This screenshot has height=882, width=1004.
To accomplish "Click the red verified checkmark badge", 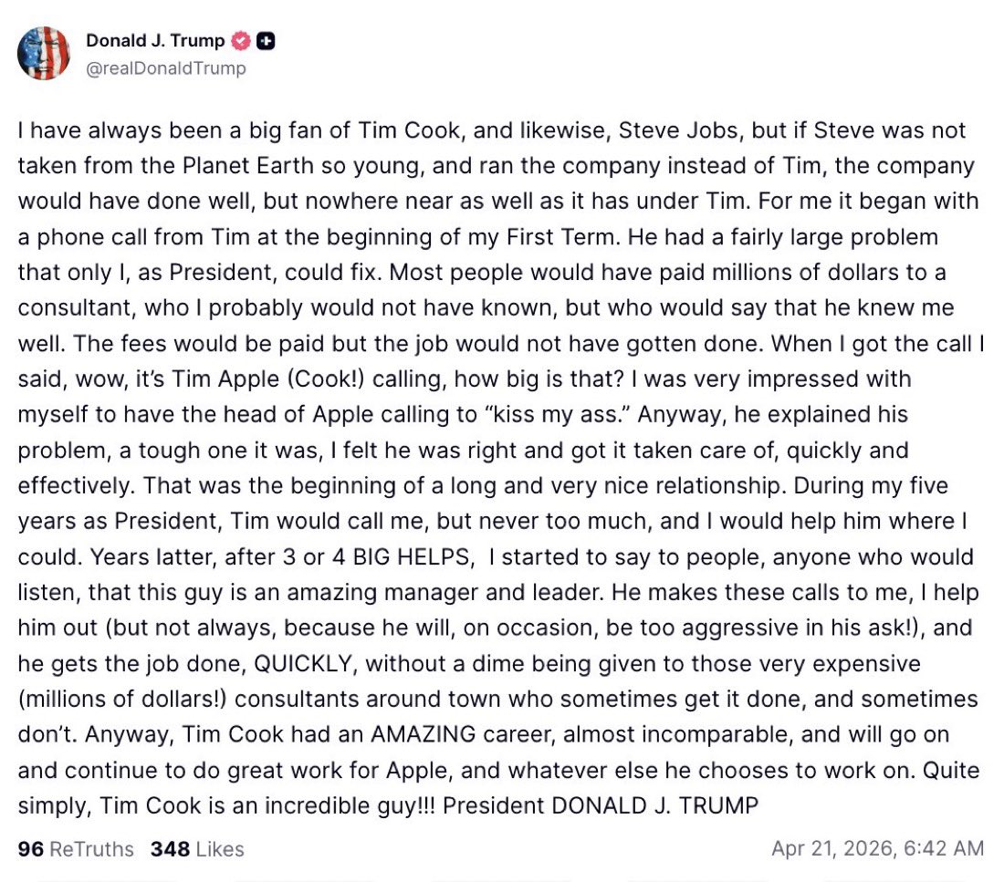I will point(240,41).
